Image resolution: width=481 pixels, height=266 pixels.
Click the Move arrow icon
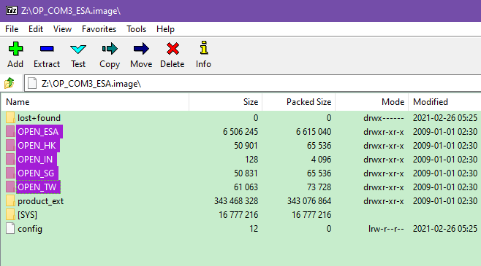tap(141, 49)
